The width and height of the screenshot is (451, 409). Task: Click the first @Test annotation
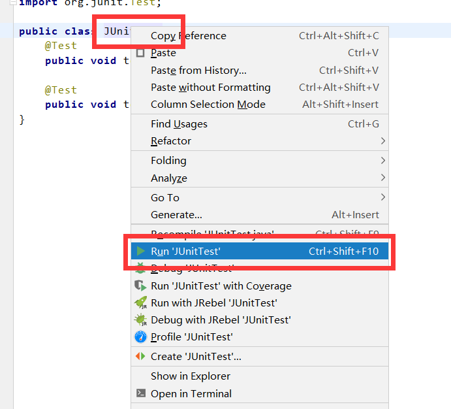point(61,46)
